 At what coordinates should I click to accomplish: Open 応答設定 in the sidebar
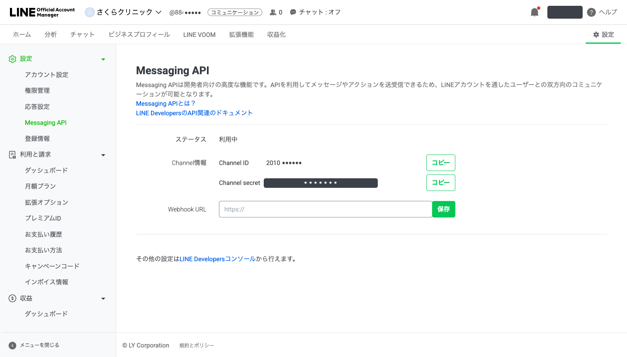(x=37, y=107)
